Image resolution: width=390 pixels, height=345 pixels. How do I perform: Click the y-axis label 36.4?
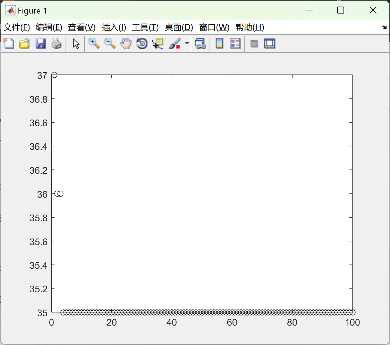[38, 147]
